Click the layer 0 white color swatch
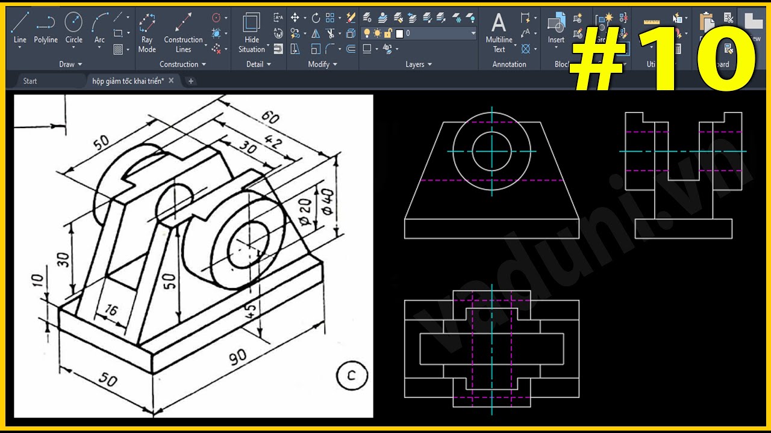 399,34
